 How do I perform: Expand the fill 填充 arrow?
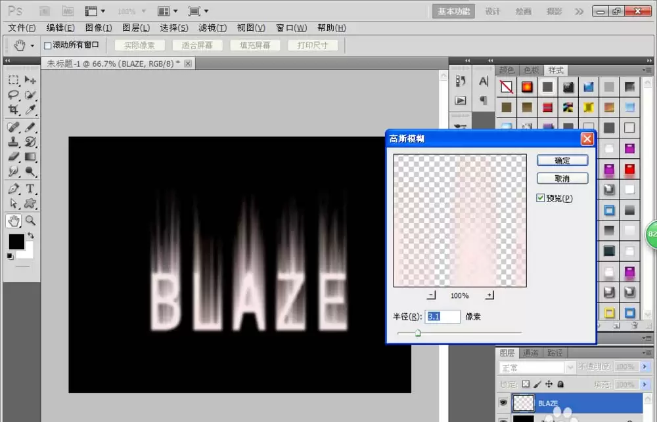coord(645,385)
